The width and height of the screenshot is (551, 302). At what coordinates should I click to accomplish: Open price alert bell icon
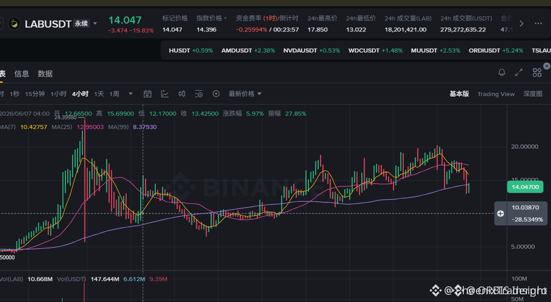(502, 72)
